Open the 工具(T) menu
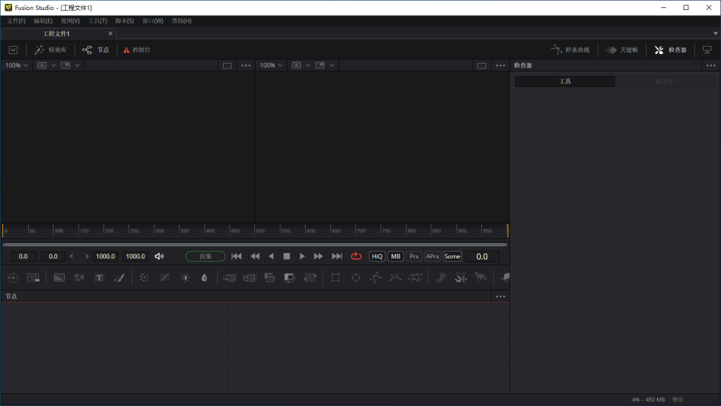This screenshot has width=721, height=406. coord(97,21)
